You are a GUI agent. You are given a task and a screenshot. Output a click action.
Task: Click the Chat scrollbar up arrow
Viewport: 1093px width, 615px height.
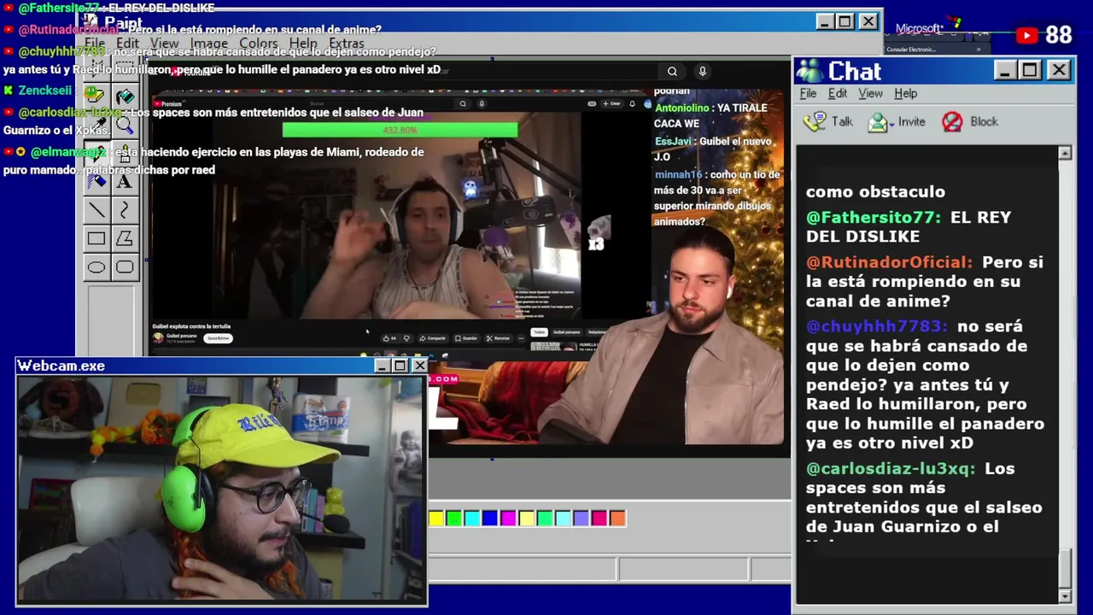(x=1065, y=153)
